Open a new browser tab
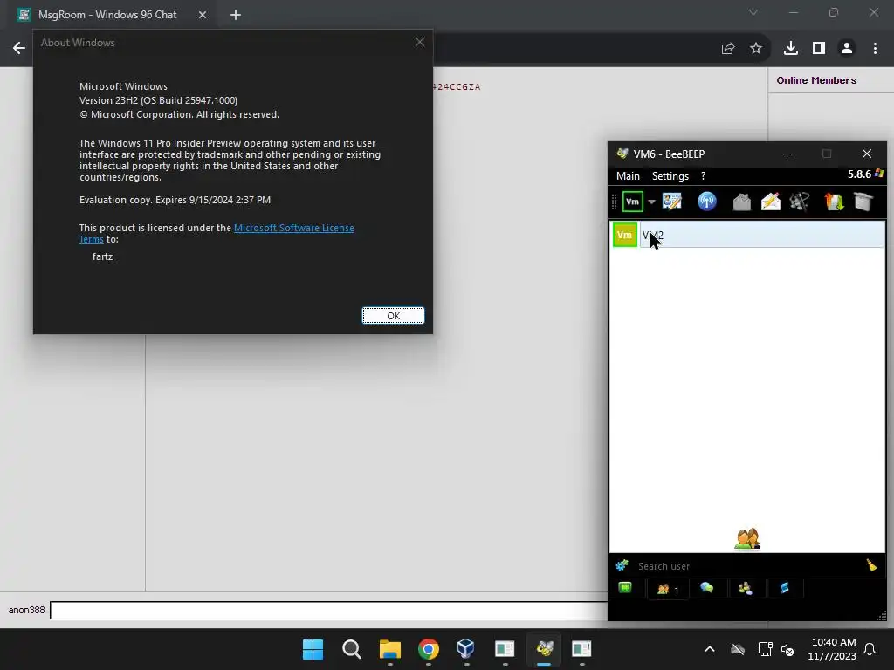 (x=236, y=15)
